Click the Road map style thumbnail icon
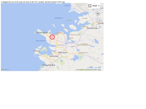 [x=90, y=6]
